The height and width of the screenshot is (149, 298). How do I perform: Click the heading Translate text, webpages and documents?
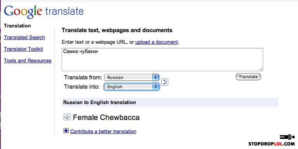pos(117,30)
